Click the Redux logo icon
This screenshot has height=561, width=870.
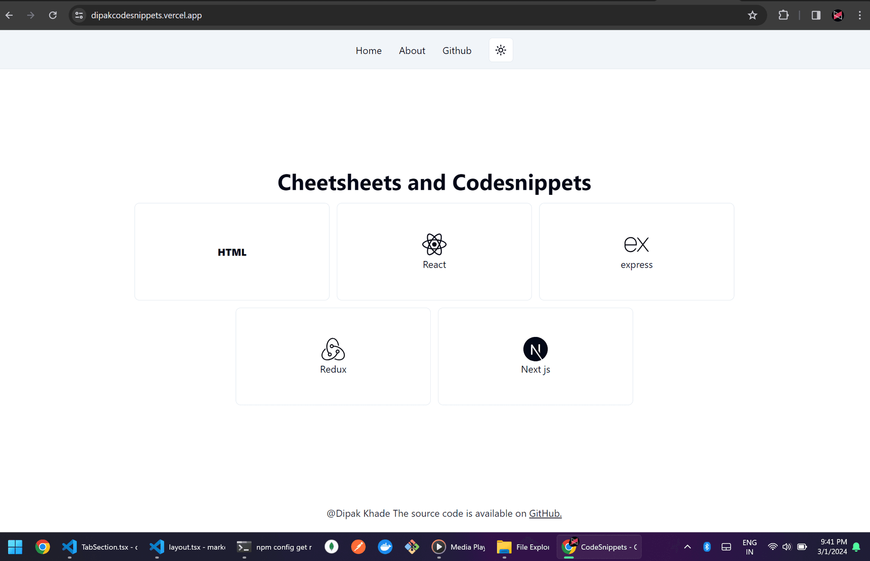(333, 349)
